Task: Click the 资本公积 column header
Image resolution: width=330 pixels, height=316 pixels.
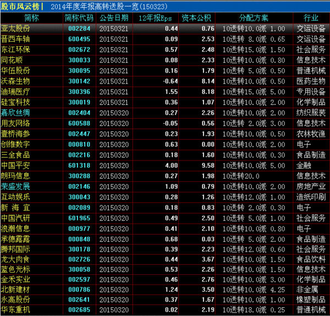Action: coord(196,18)
